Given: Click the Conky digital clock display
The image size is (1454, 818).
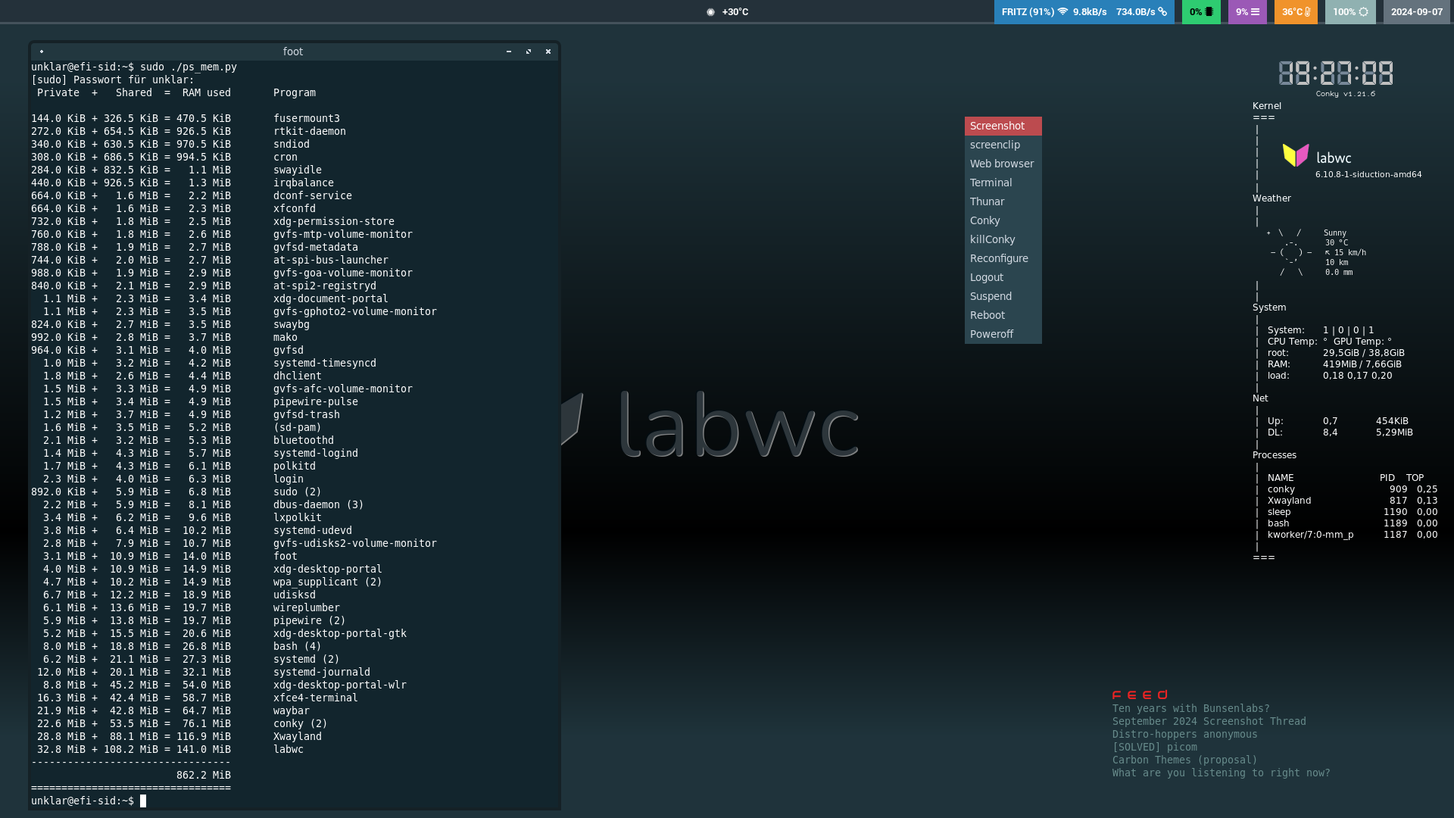Looking at the screenshot, I should pos(1336,73).
